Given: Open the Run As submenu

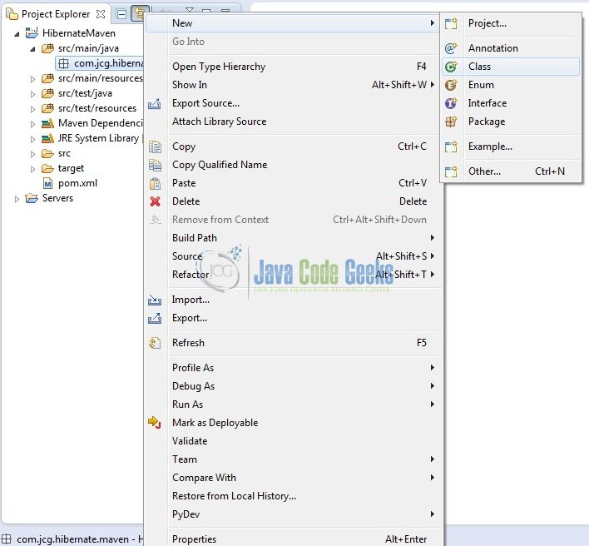Looking at the screenshot, I should (292, 405).
